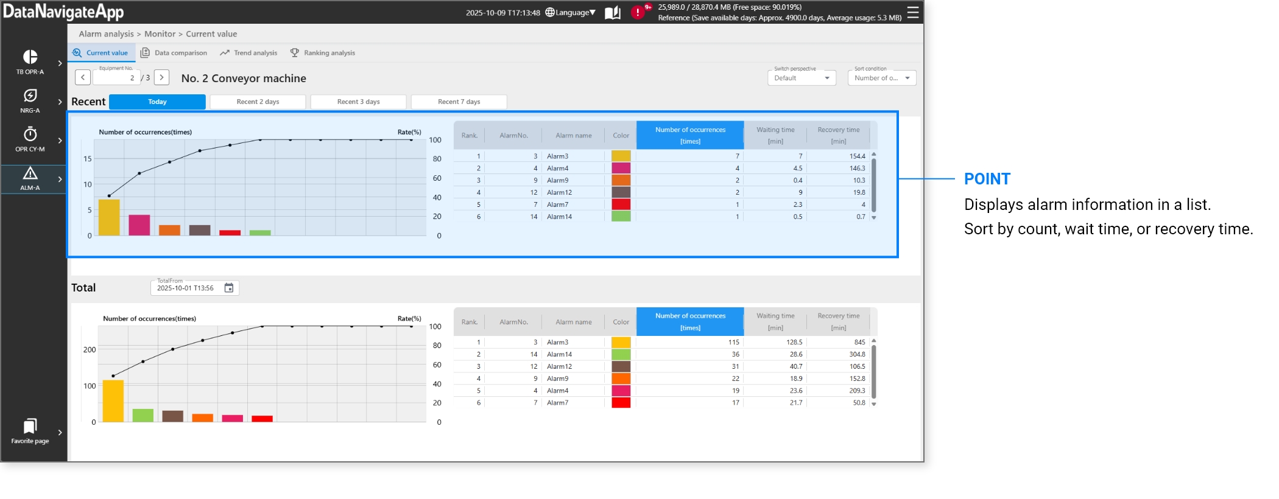The image size is (1279, 499).
Task: Open the hamburger menu in top right
Action: (x=912, y=13)
